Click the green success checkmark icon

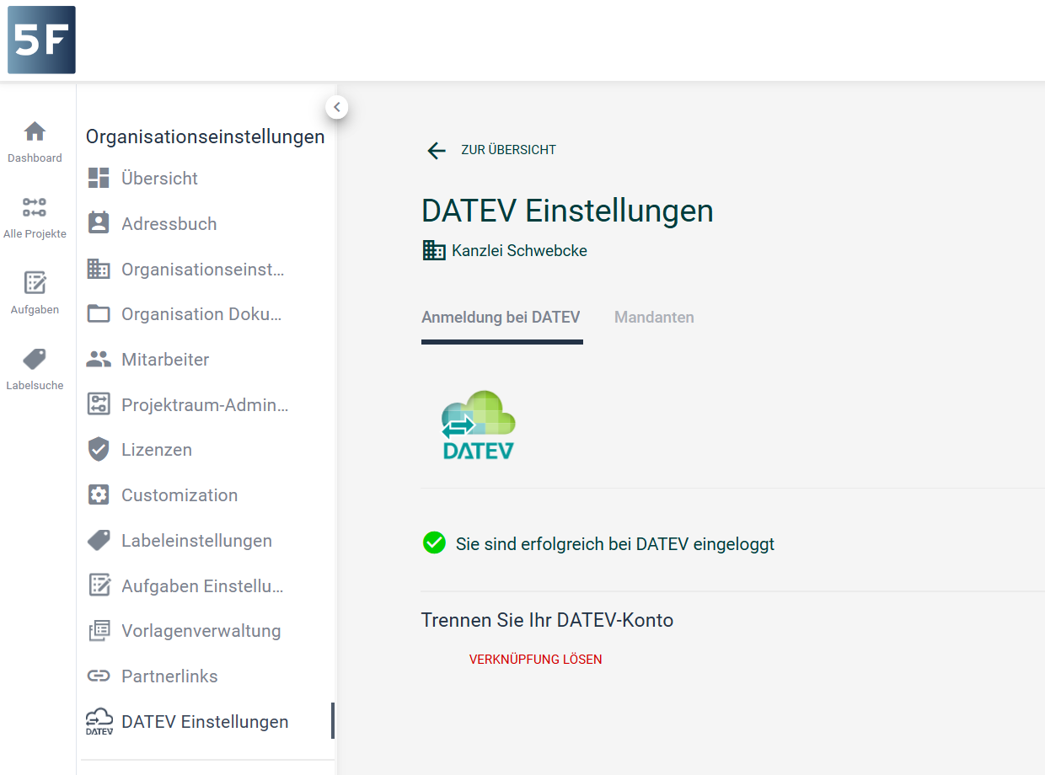pyautogui.click(x=434, y=542)
